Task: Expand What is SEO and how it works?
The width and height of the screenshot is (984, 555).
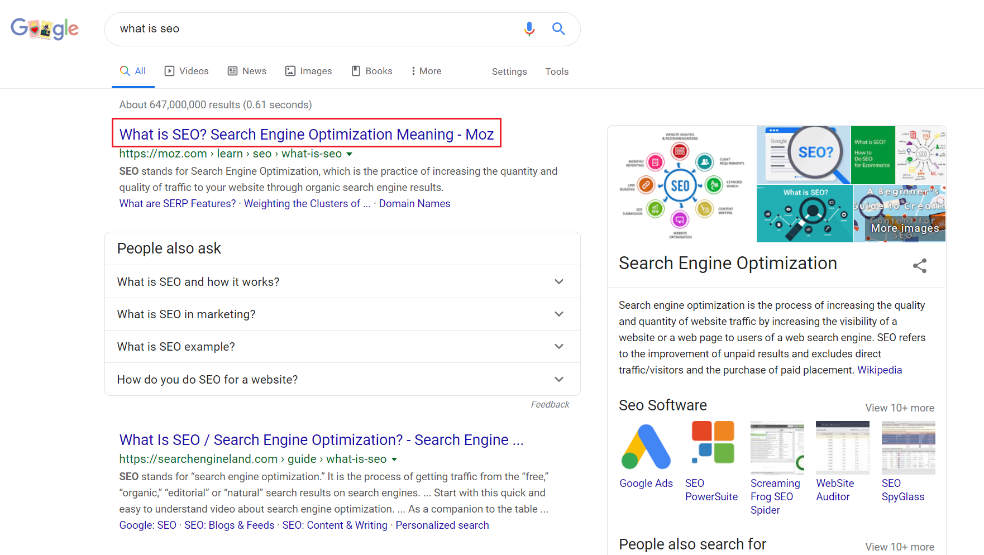Action: coord(342,281)
